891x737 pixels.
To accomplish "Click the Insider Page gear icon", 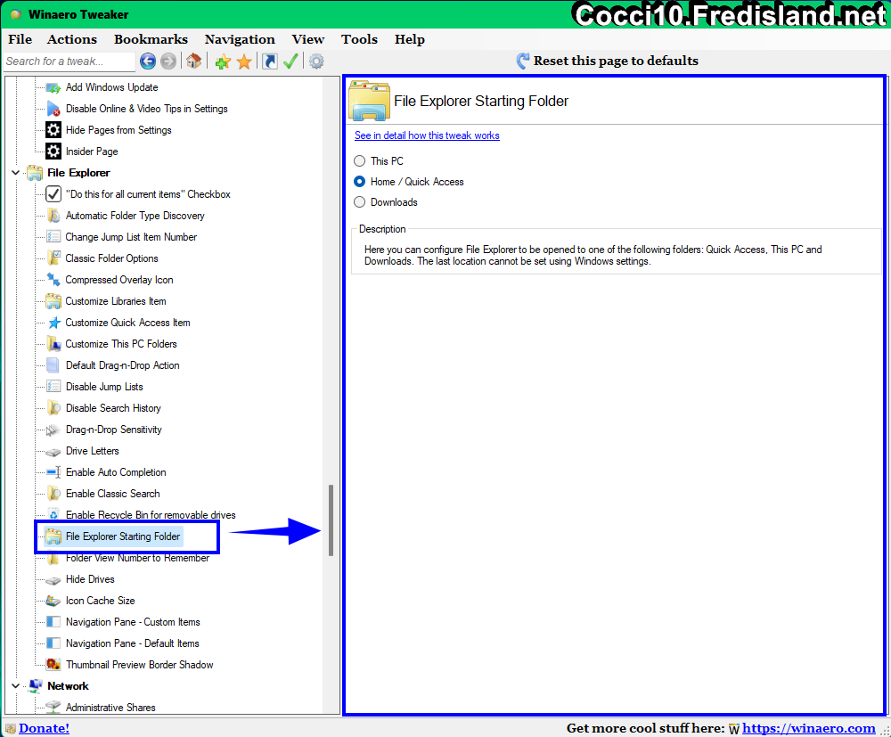I will 53,151.
